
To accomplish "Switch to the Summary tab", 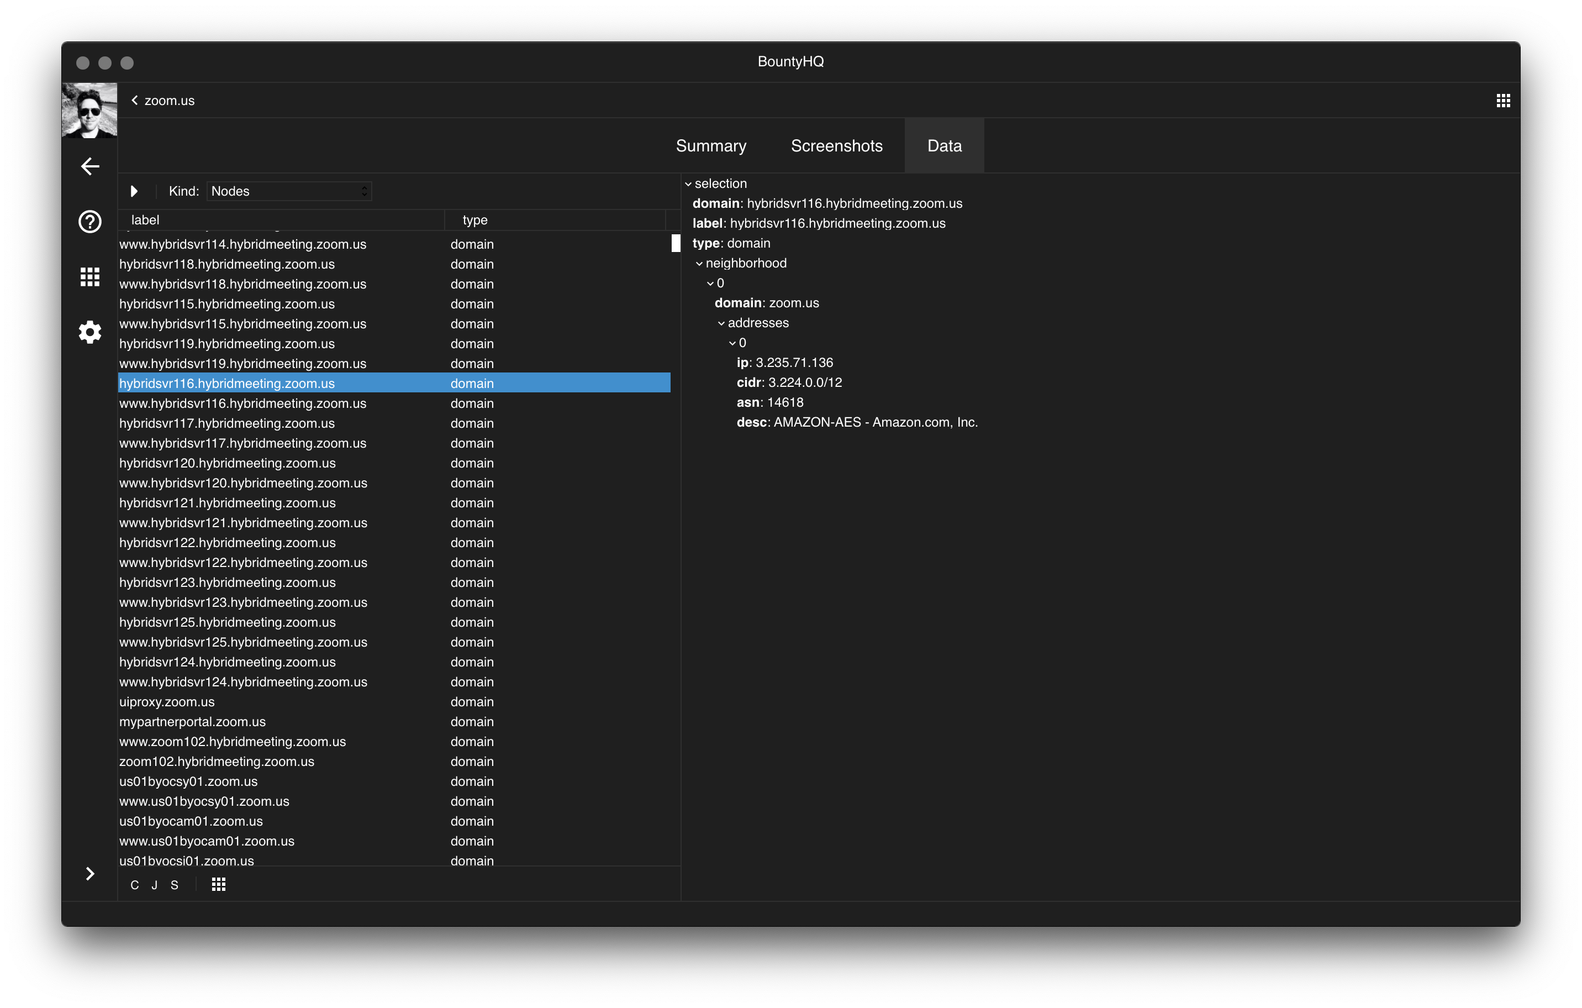I will click(711, 146).
